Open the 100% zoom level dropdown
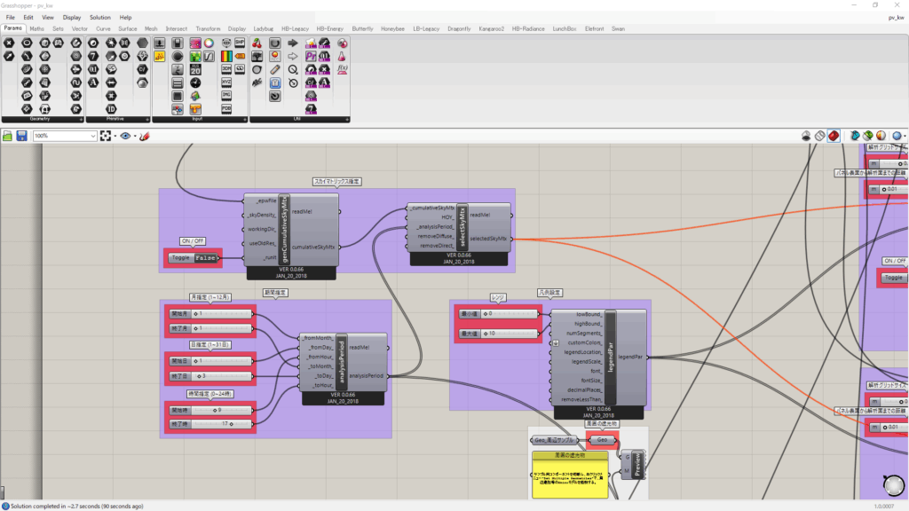This screenshot has width=909, height=511. point(92,136)
